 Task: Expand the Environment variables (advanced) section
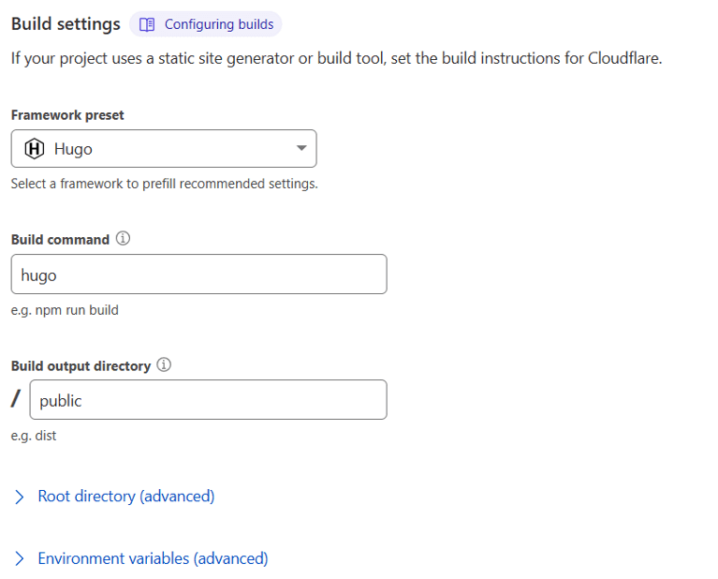coord(153,558)
